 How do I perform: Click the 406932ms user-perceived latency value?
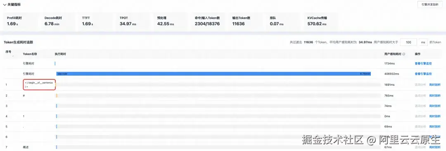391,74
